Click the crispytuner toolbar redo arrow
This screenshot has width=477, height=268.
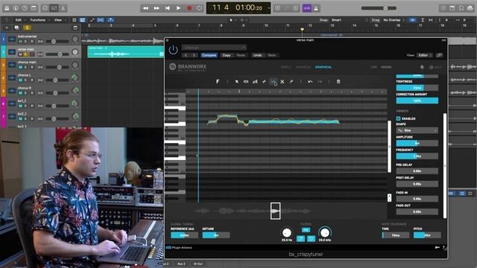point(320,81)
